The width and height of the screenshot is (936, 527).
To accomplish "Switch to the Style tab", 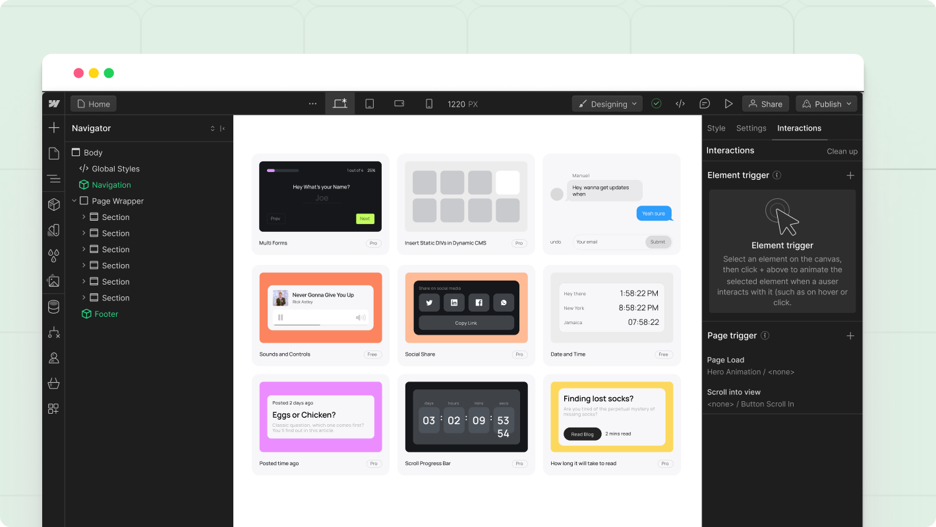I will pyautogui.click(x=716, y=128).
